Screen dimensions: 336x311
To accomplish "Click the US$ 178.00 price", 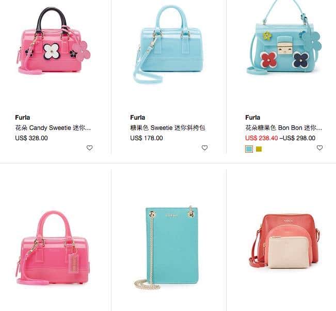I will [147, 138].
